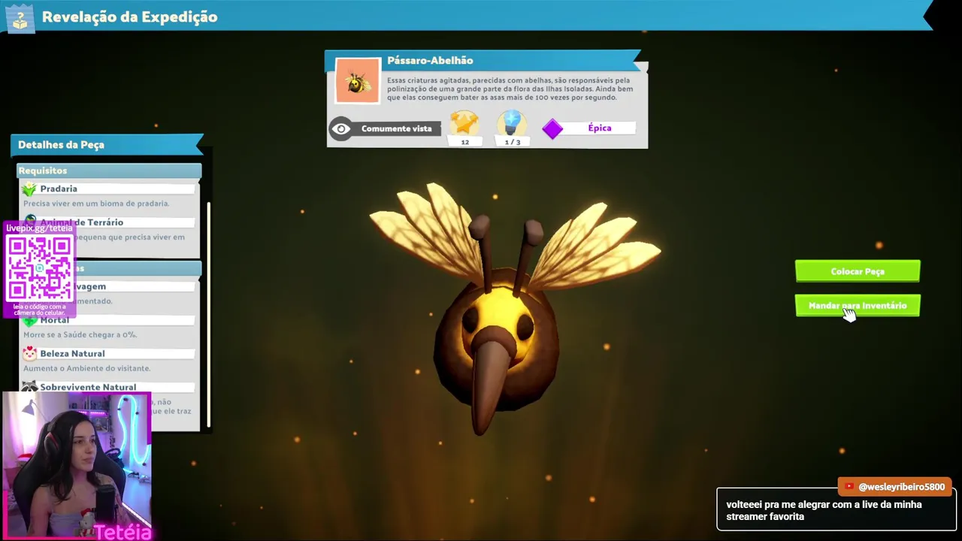The width and height of the screenshot is (962, 541).
Task: Click the YouTube icon beside @wesleyribeiro5800
Action: (x=849, y=487)
